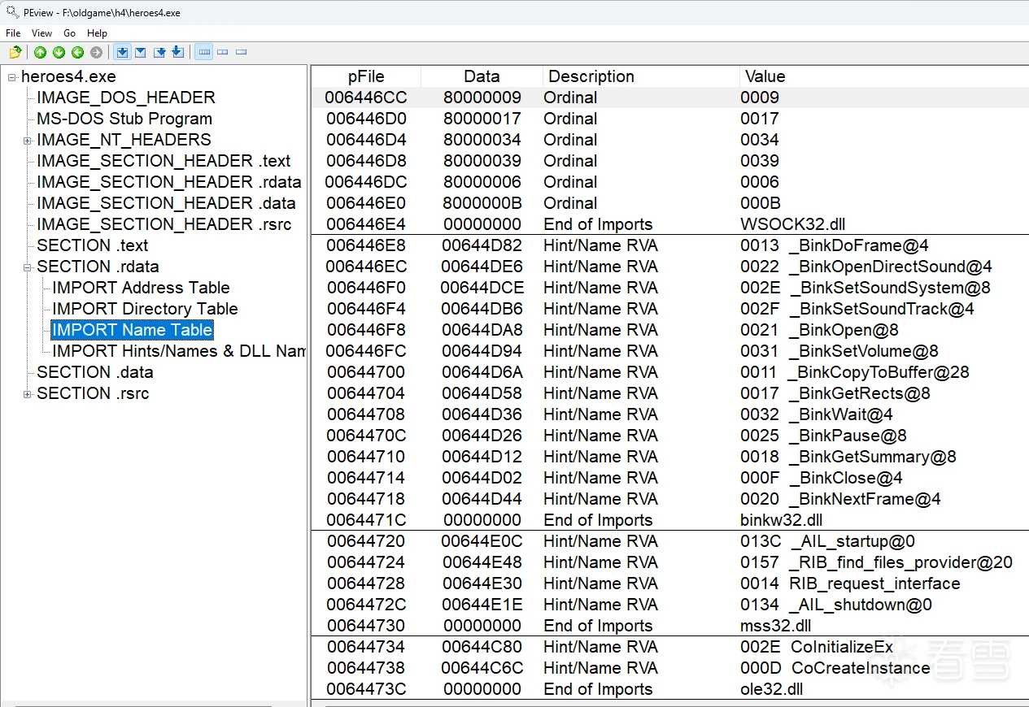Click the _BinkPause@8 value
1029x707 pixels.
pos(824,436)
